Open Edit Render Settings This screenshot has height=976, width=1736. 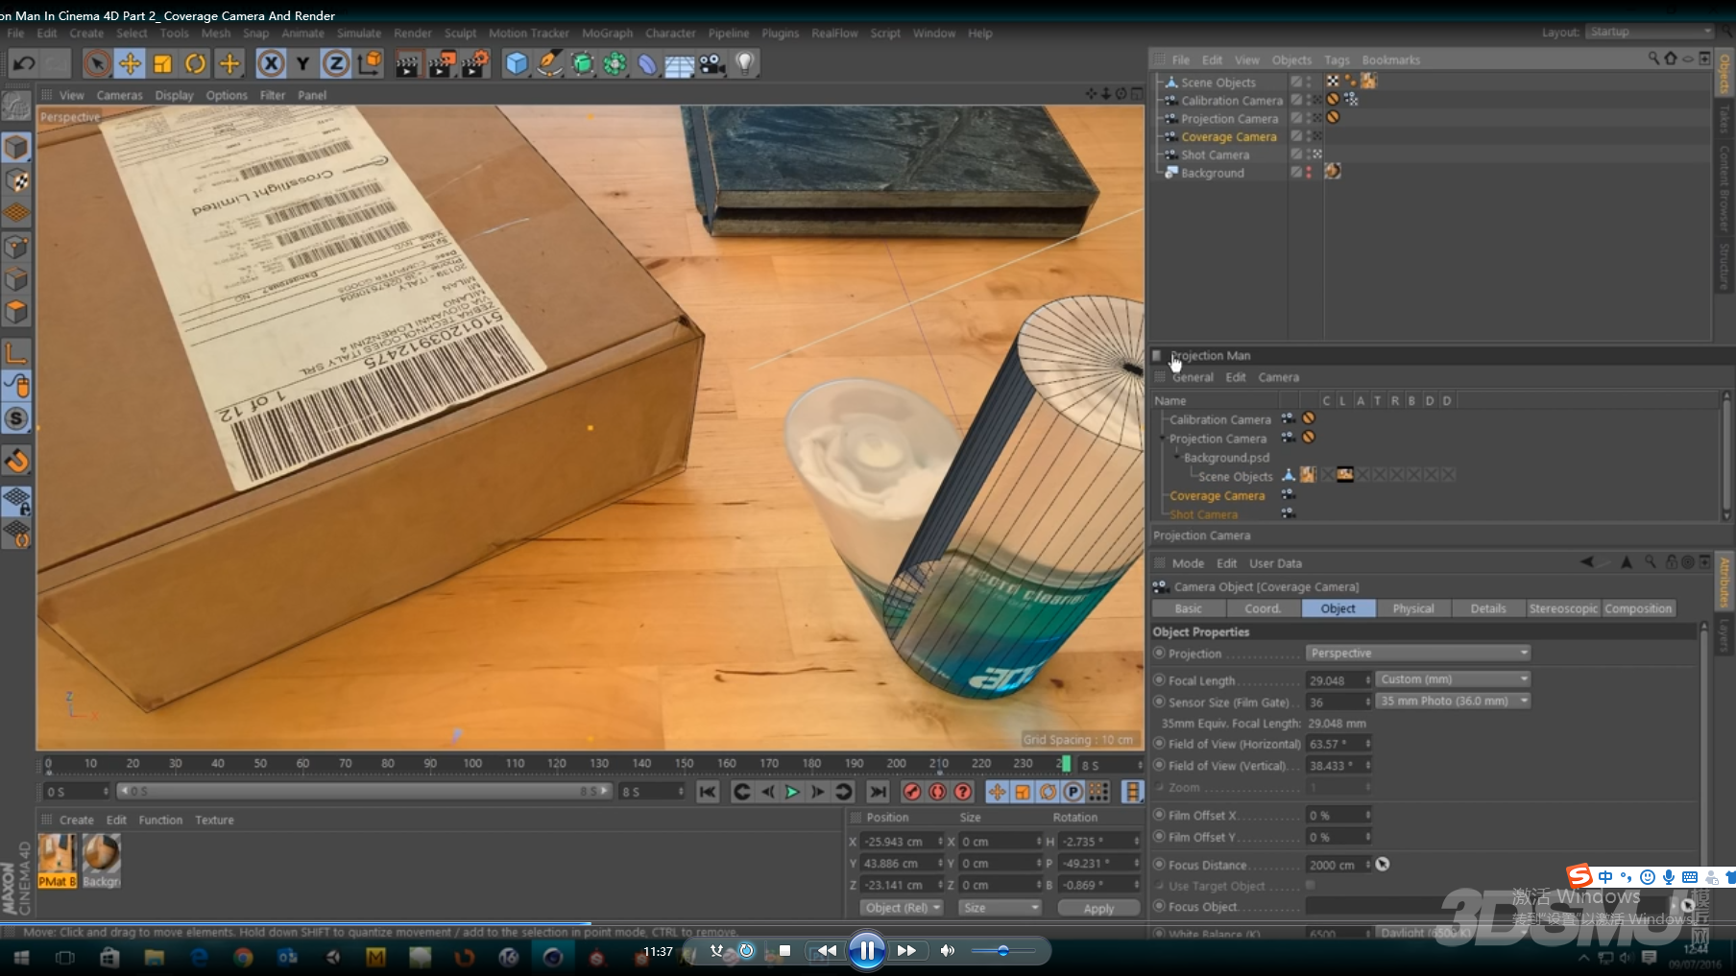pyautogui.click(x=474, y=64)
